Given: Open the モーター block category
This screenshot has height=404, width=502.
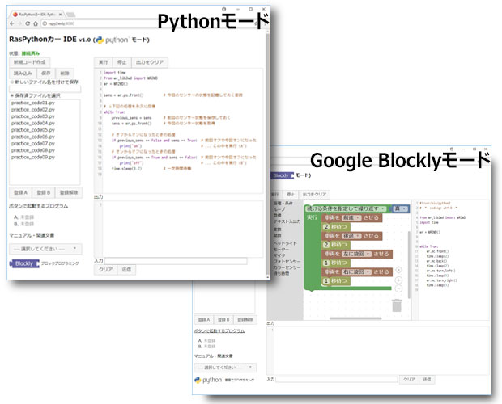Looking at the screenshot, I should coord(281,249).
